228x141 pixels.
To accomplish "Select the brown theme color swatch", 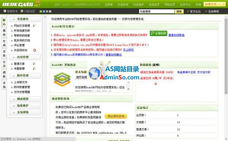I will click(47, 11).
